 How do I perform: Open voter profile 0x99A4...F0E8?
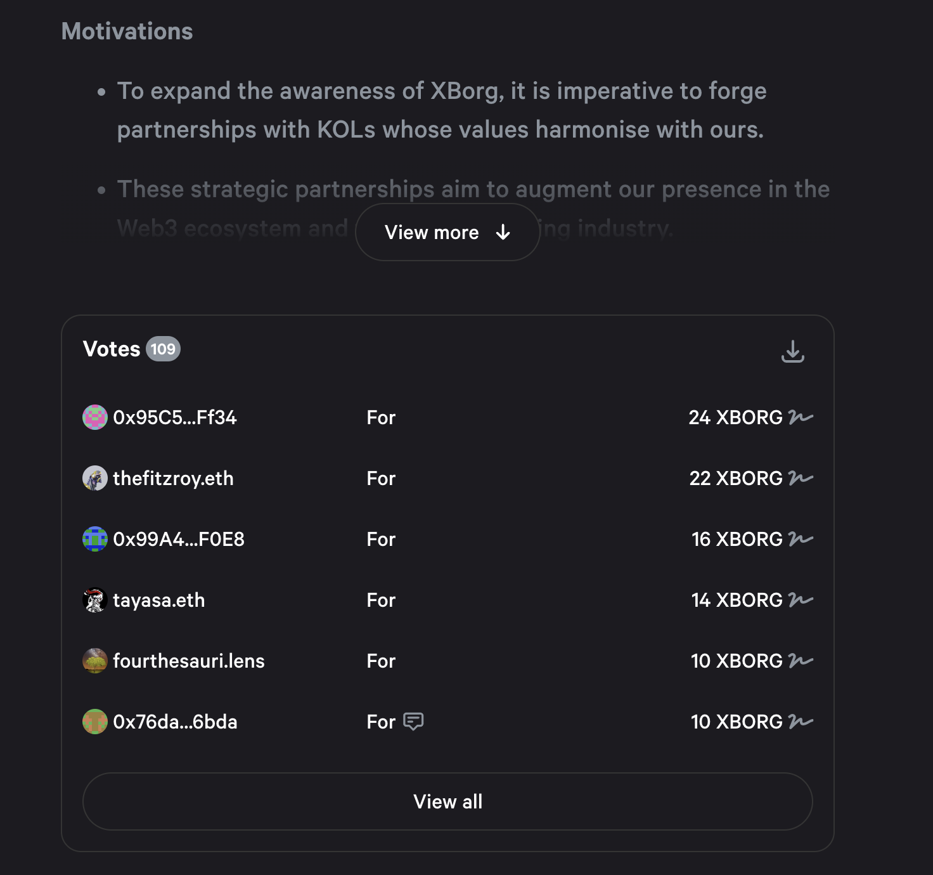pos(179,539)
